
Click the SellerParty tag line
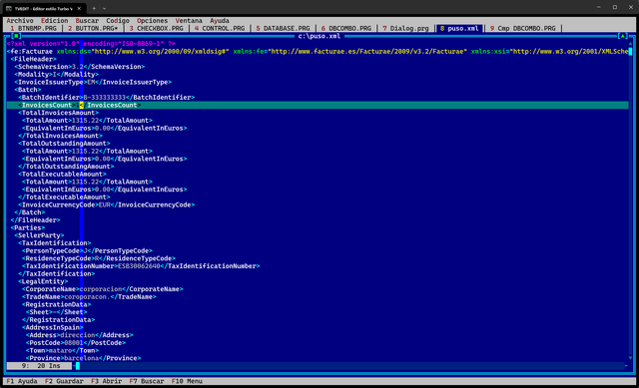pos(39,235)
